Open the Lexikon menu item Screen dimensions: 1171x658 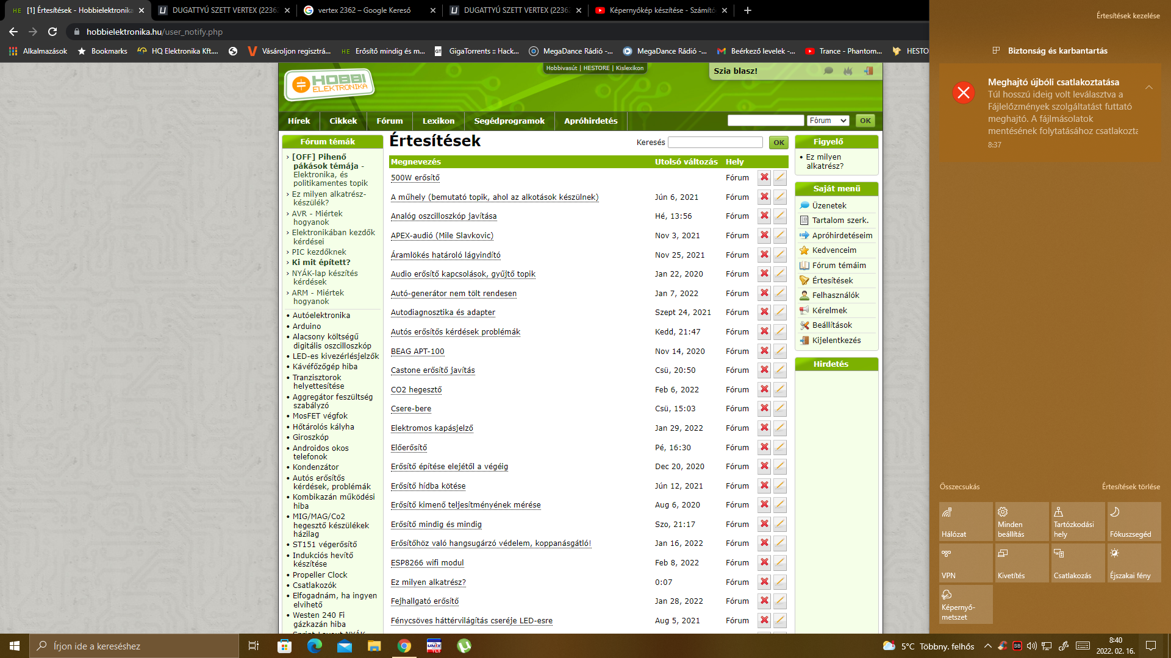pyautogui.click(x=438, y=121)
